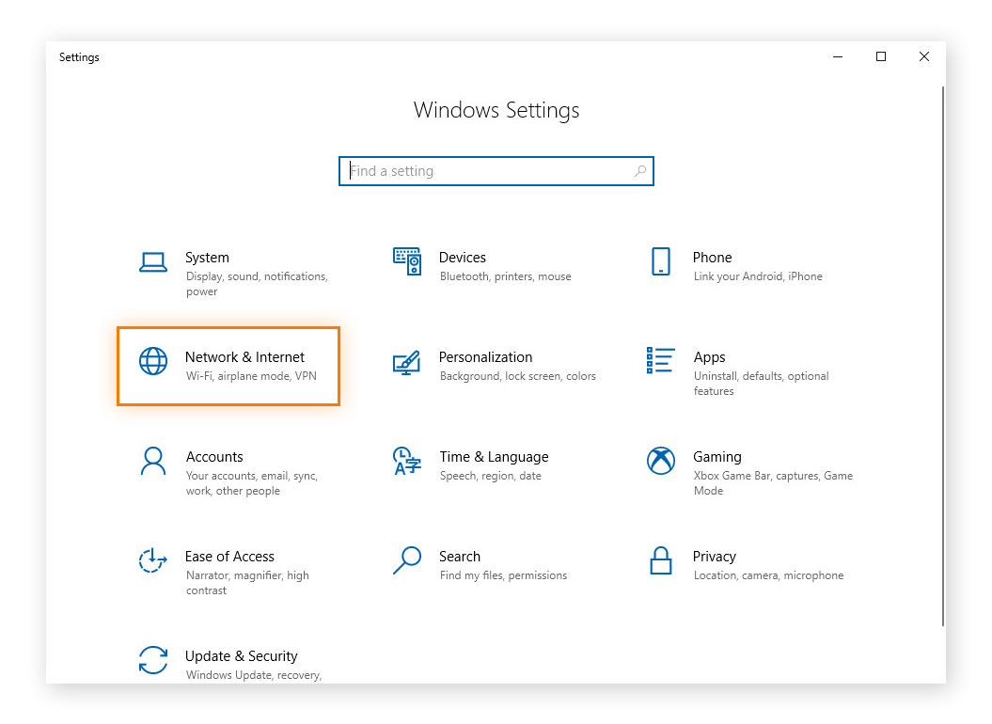The height and width of the screenshot is (724, 992).
Task: Click the Search magnifying glass category icon
Action: coord(407,560)
